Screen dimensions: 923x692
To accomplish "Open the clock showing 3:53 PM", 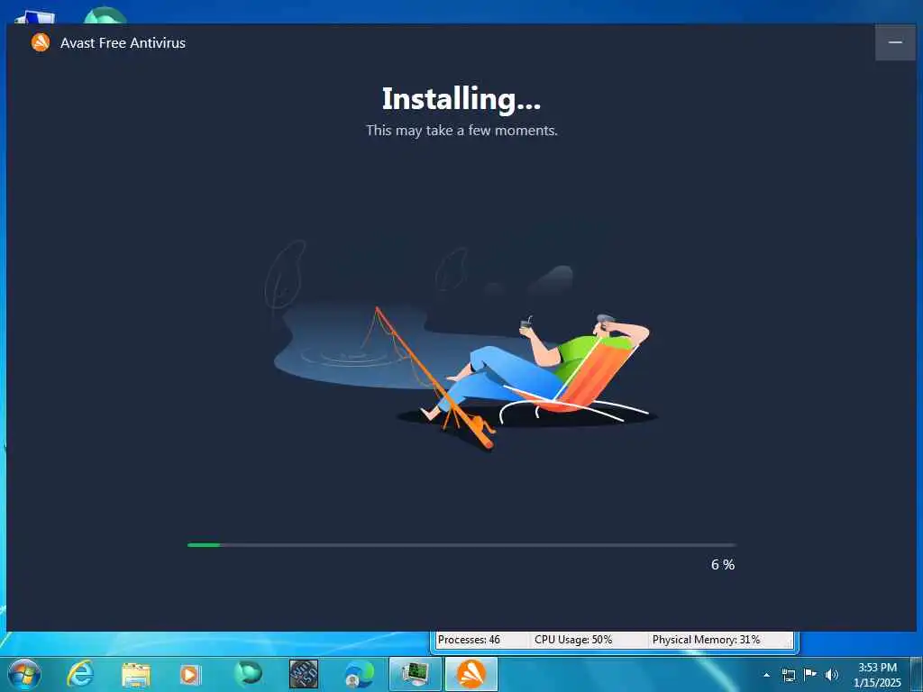I will click(877, 675).
